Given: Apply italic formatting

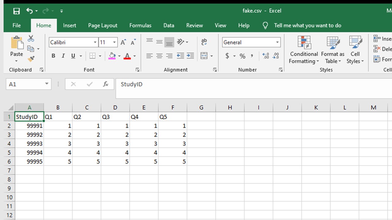Looking at the screenshot, I should (63, 56).
